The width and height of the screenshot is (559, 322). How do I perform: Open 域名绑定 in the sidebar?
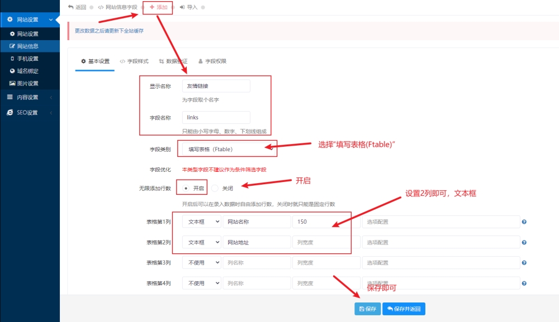pos(30,71)
